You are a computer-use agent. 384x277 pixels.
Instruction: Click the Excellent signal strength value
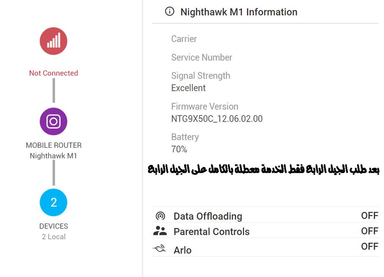188,88
